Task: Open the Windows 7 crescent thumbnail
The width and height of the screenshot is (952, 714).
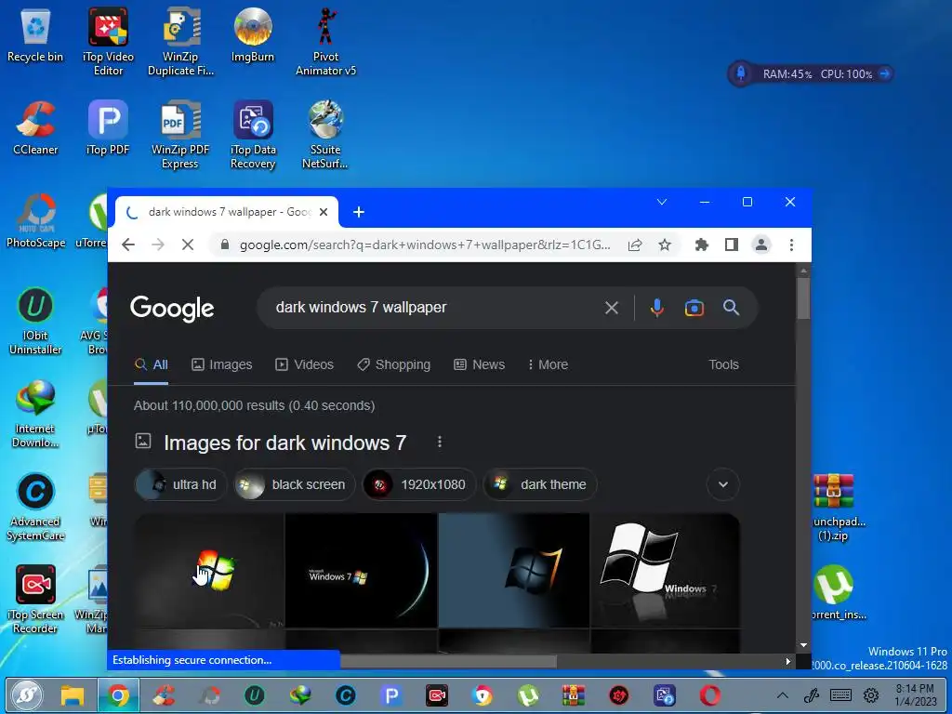Action: click(x=362, y=570)
